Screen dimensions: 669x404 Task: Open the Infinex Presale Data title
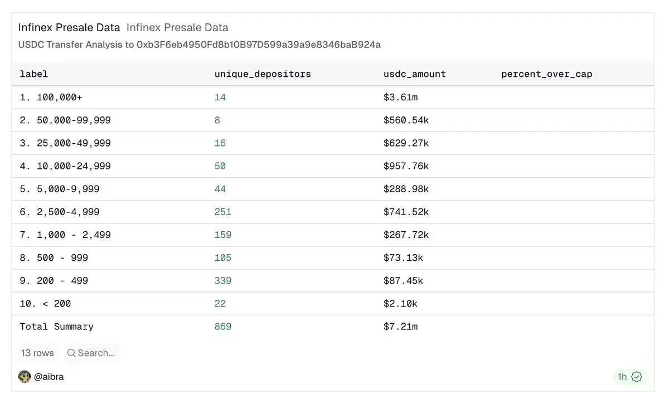click(69, 27)
